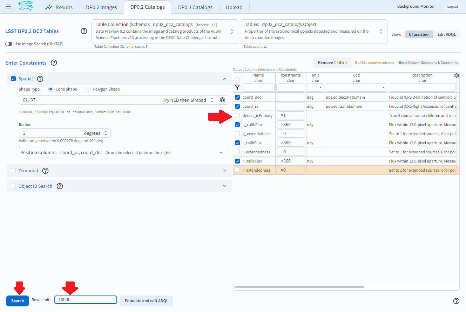Image resolution: width=466 pixels, height=312 pixels.
Task: Click Reset Column Selections & Constraints
Action: tap(428, 62)
